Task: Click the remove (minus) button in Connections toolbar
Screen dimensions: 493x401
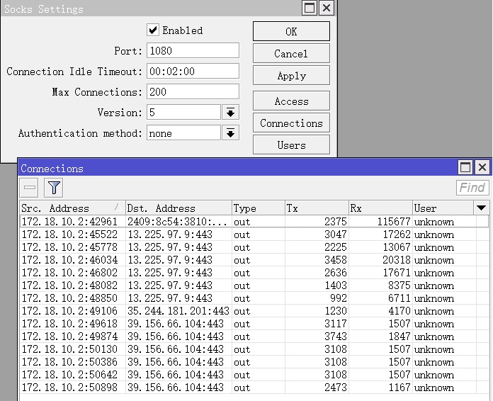Action: [x=30, y=188]
